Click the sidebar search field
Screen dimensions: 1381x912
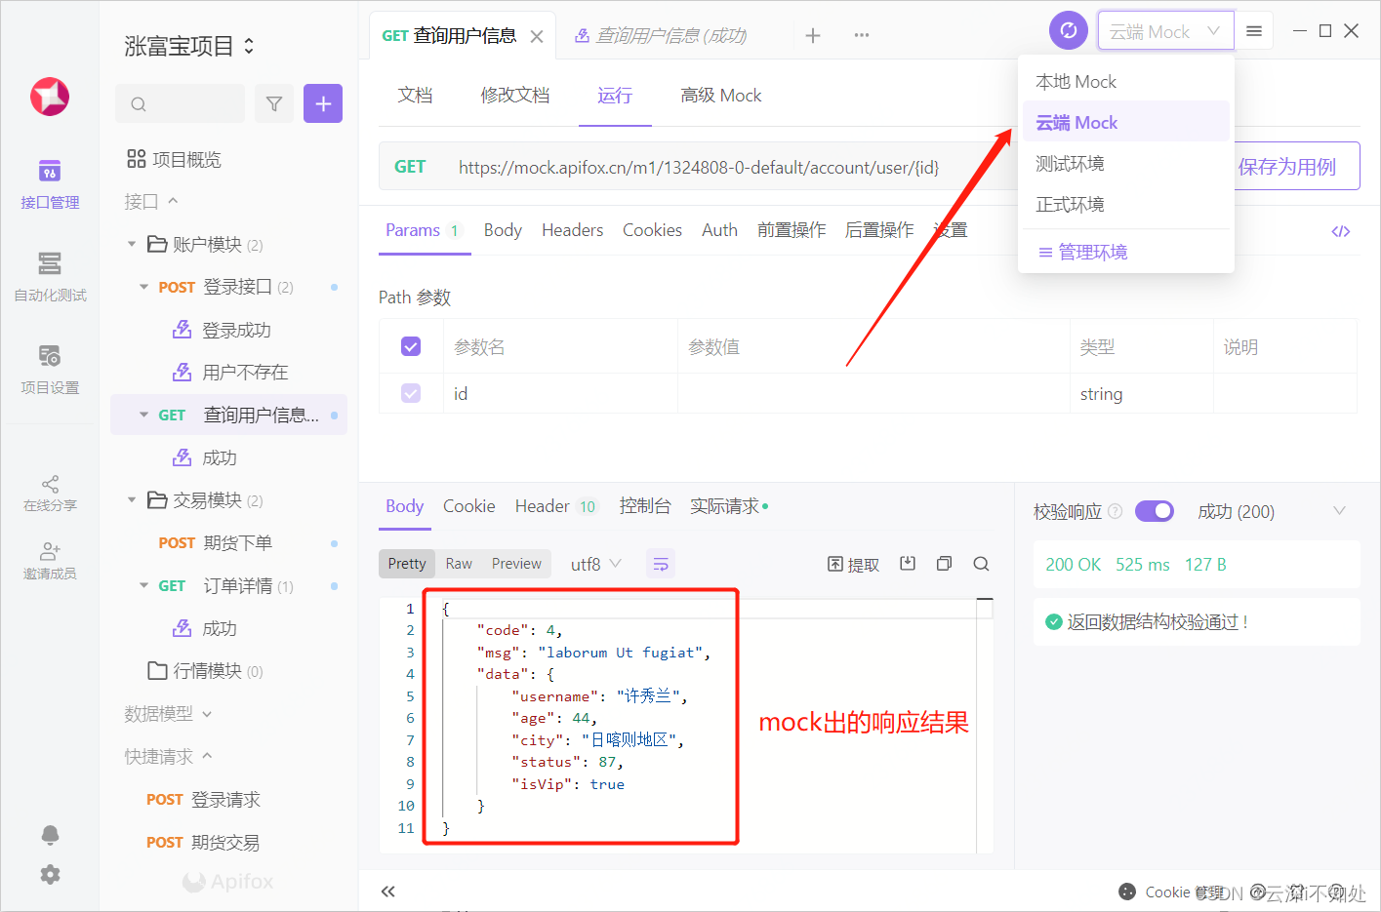click(x=181, y=103)
